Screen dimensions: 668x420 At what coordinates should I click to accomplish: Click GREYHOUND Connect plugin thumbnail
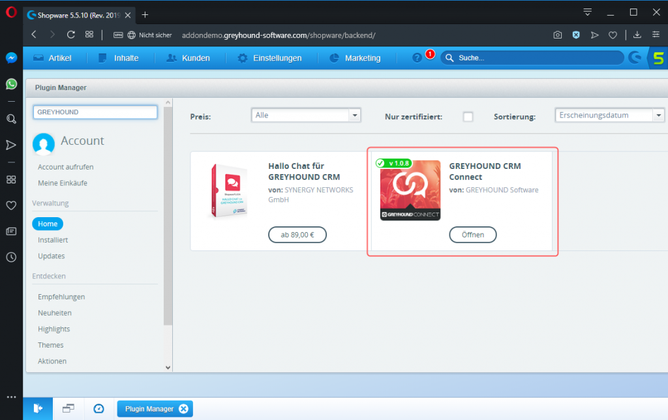[x=410, y=190]
